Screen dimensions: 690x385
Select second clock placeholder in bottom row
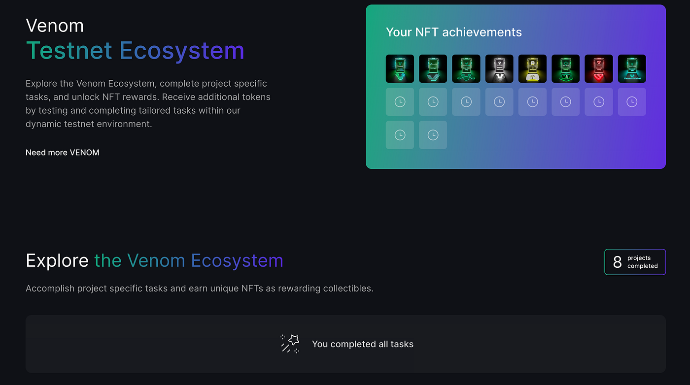coord(433,135)
